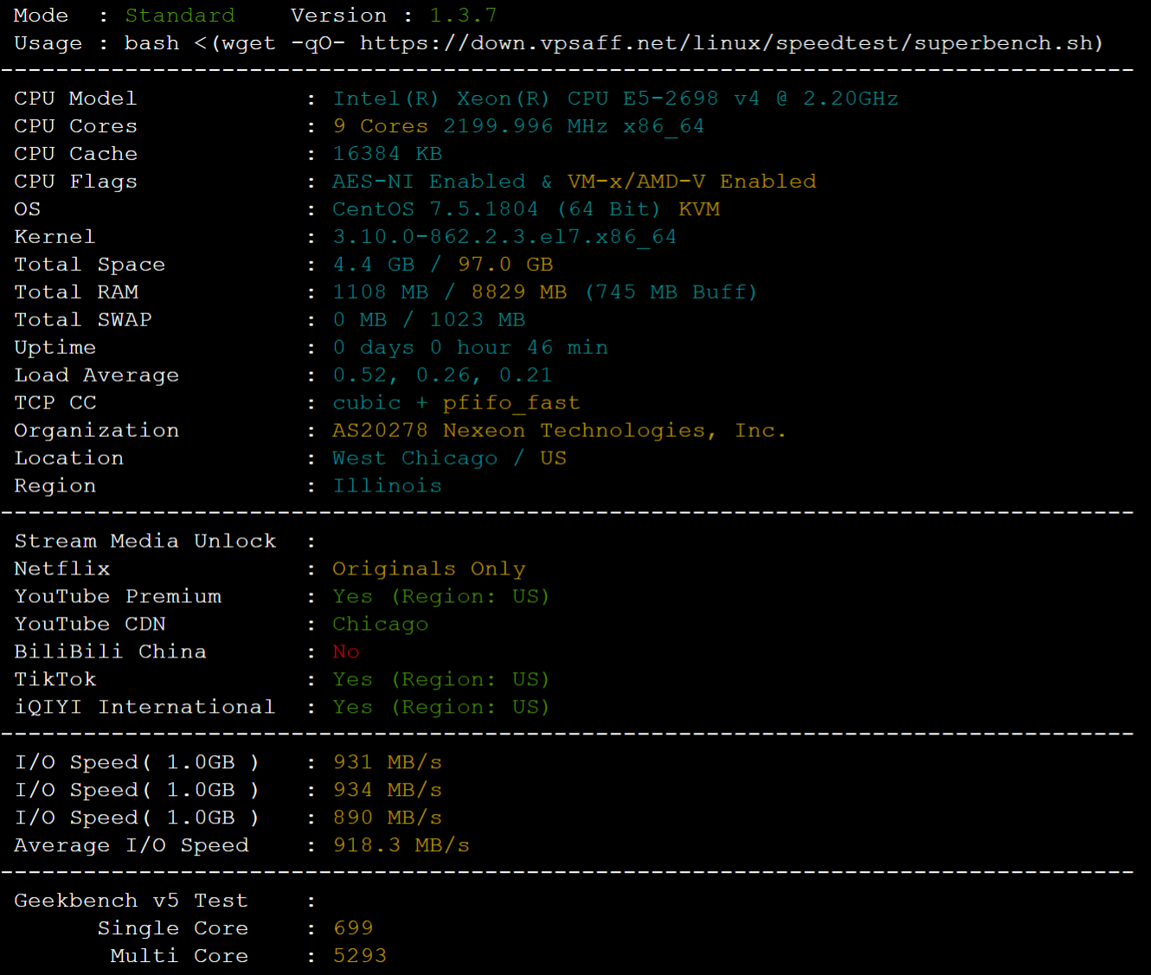Click the 16384 KB cache value
This screenshot has height=975, width=1151.
coord(388,154)
